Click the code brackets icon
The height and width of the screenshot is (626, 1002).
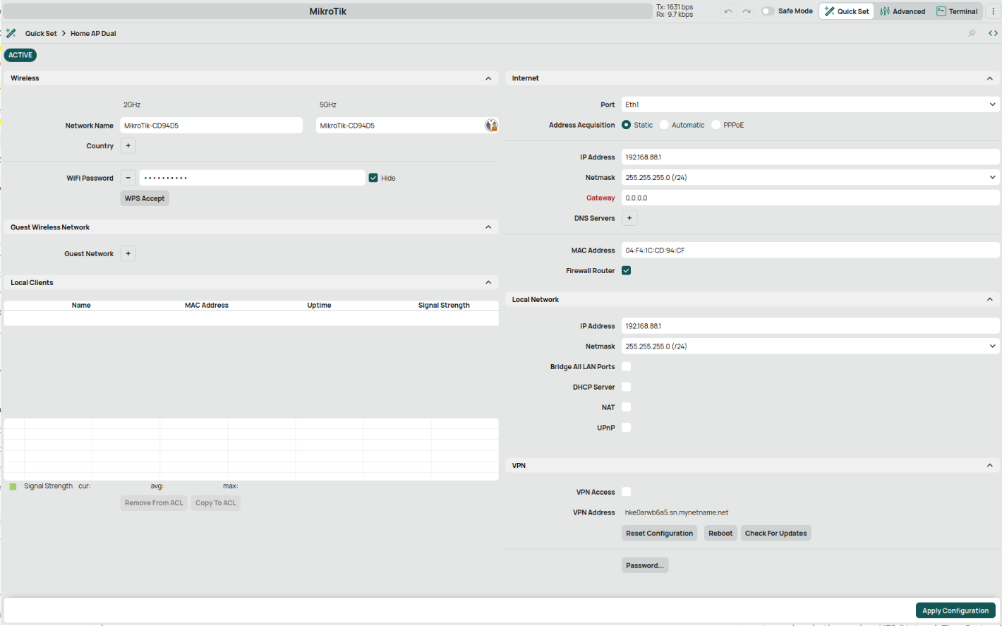tap(993, 33)
